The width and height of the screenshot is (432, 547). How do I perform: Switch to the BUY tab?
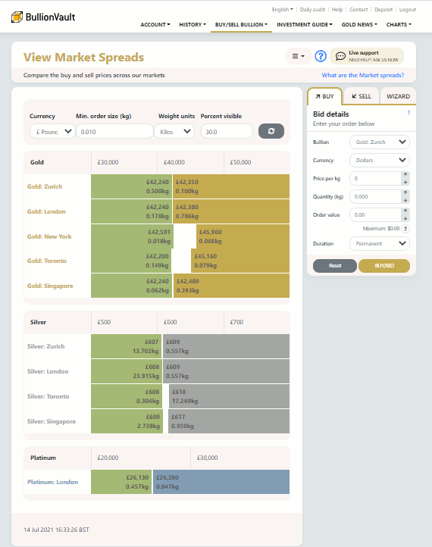click(324, 96)
